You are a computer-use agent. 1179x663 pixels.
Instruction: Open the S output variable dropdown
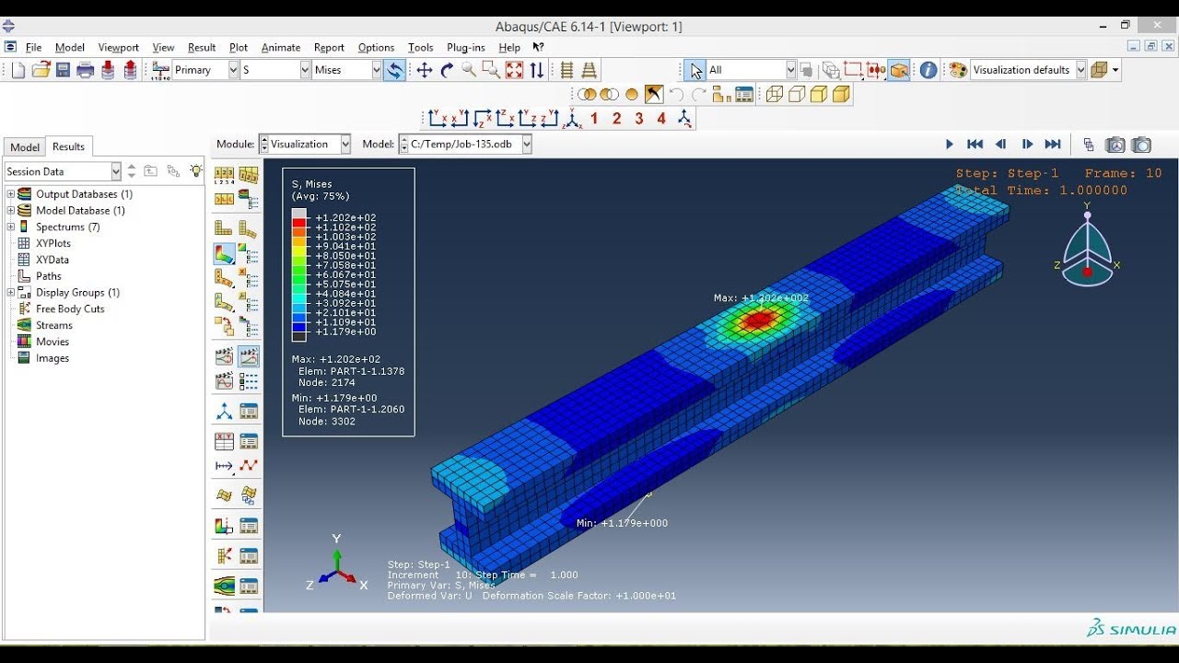[305, 70]
